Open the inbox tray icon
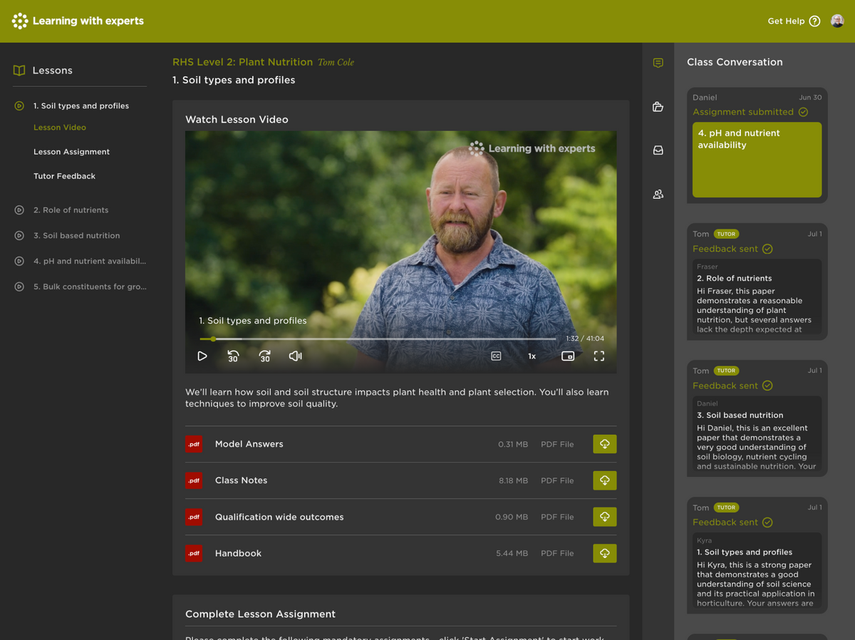This screenshot has width=855, height=640. tap(658, 150)
